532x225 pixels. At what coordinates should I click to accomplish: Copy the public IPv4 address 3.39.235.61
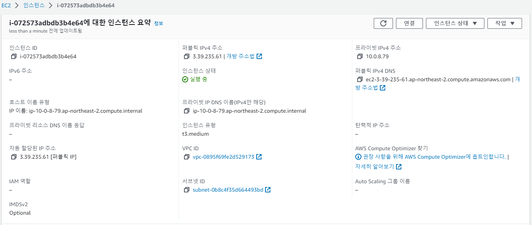[187, 56]
